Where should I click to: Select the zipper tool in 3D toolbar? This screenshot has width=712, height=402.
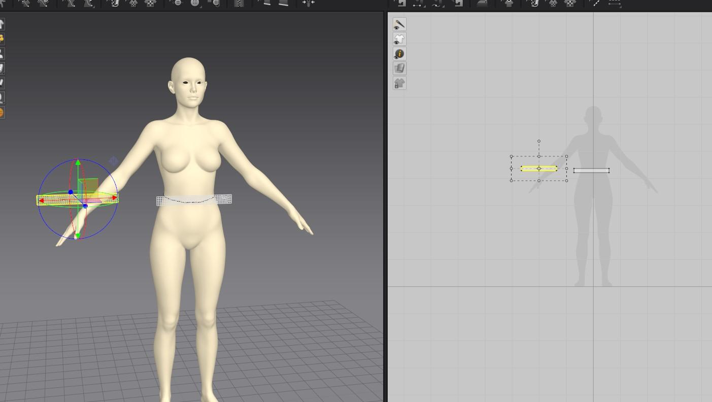pyautogui.click(x=239, y=3)
